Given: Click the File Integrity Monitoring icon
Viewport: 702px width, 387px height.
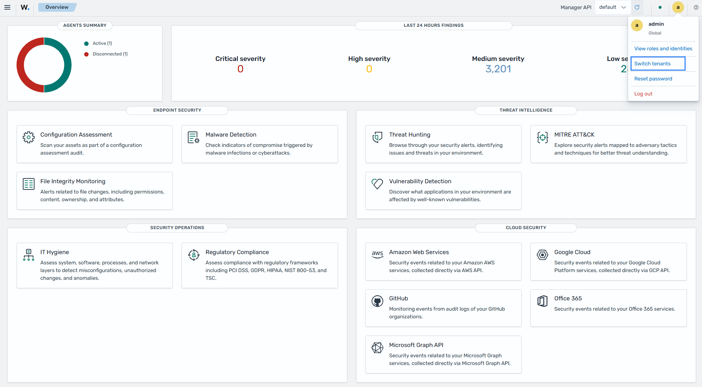Looking at the screenshot, I should tap(29, 184).
